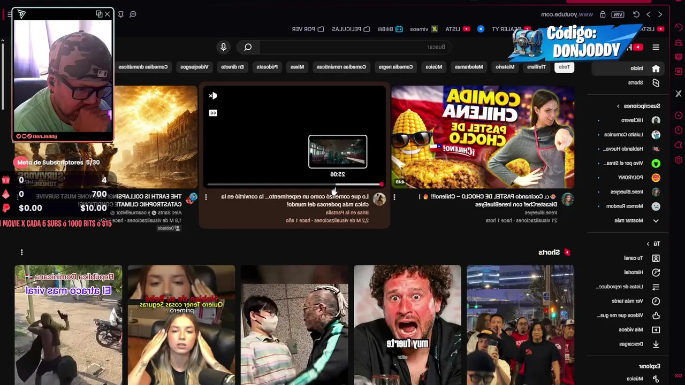This screenshot has width=685, height=385.
Task: Click the magnifier search button
Action: [248, 47]
